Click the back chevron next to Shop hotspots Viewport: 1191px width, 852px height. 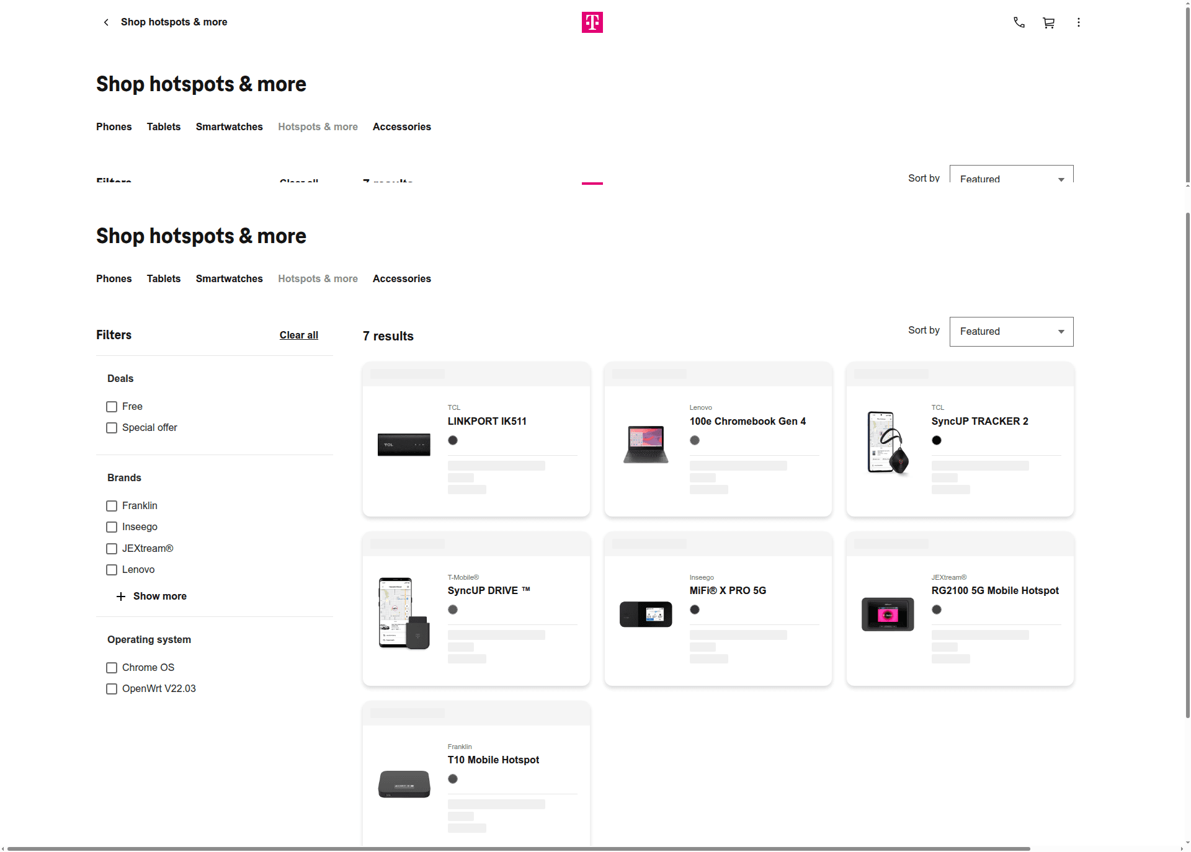tap(106, 22)
